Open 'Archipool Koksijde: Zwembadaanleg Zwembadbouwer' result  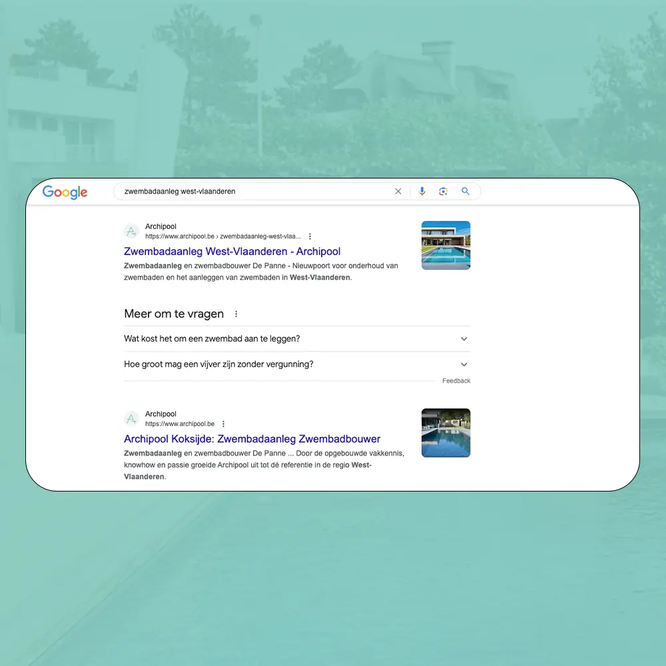252,439
